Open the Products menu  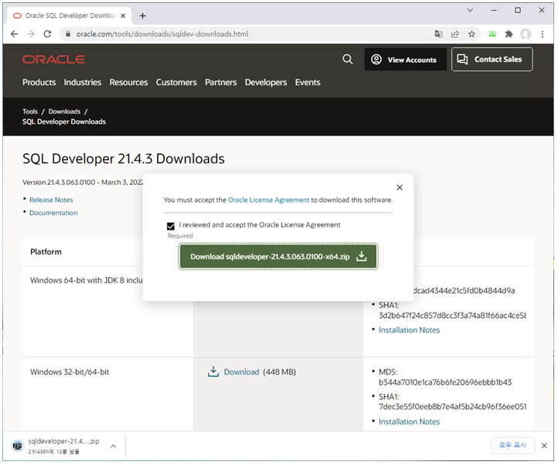39,82
